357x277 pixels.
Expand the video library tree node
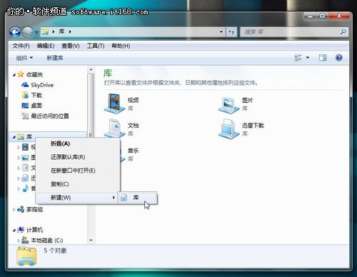(19, 147)
